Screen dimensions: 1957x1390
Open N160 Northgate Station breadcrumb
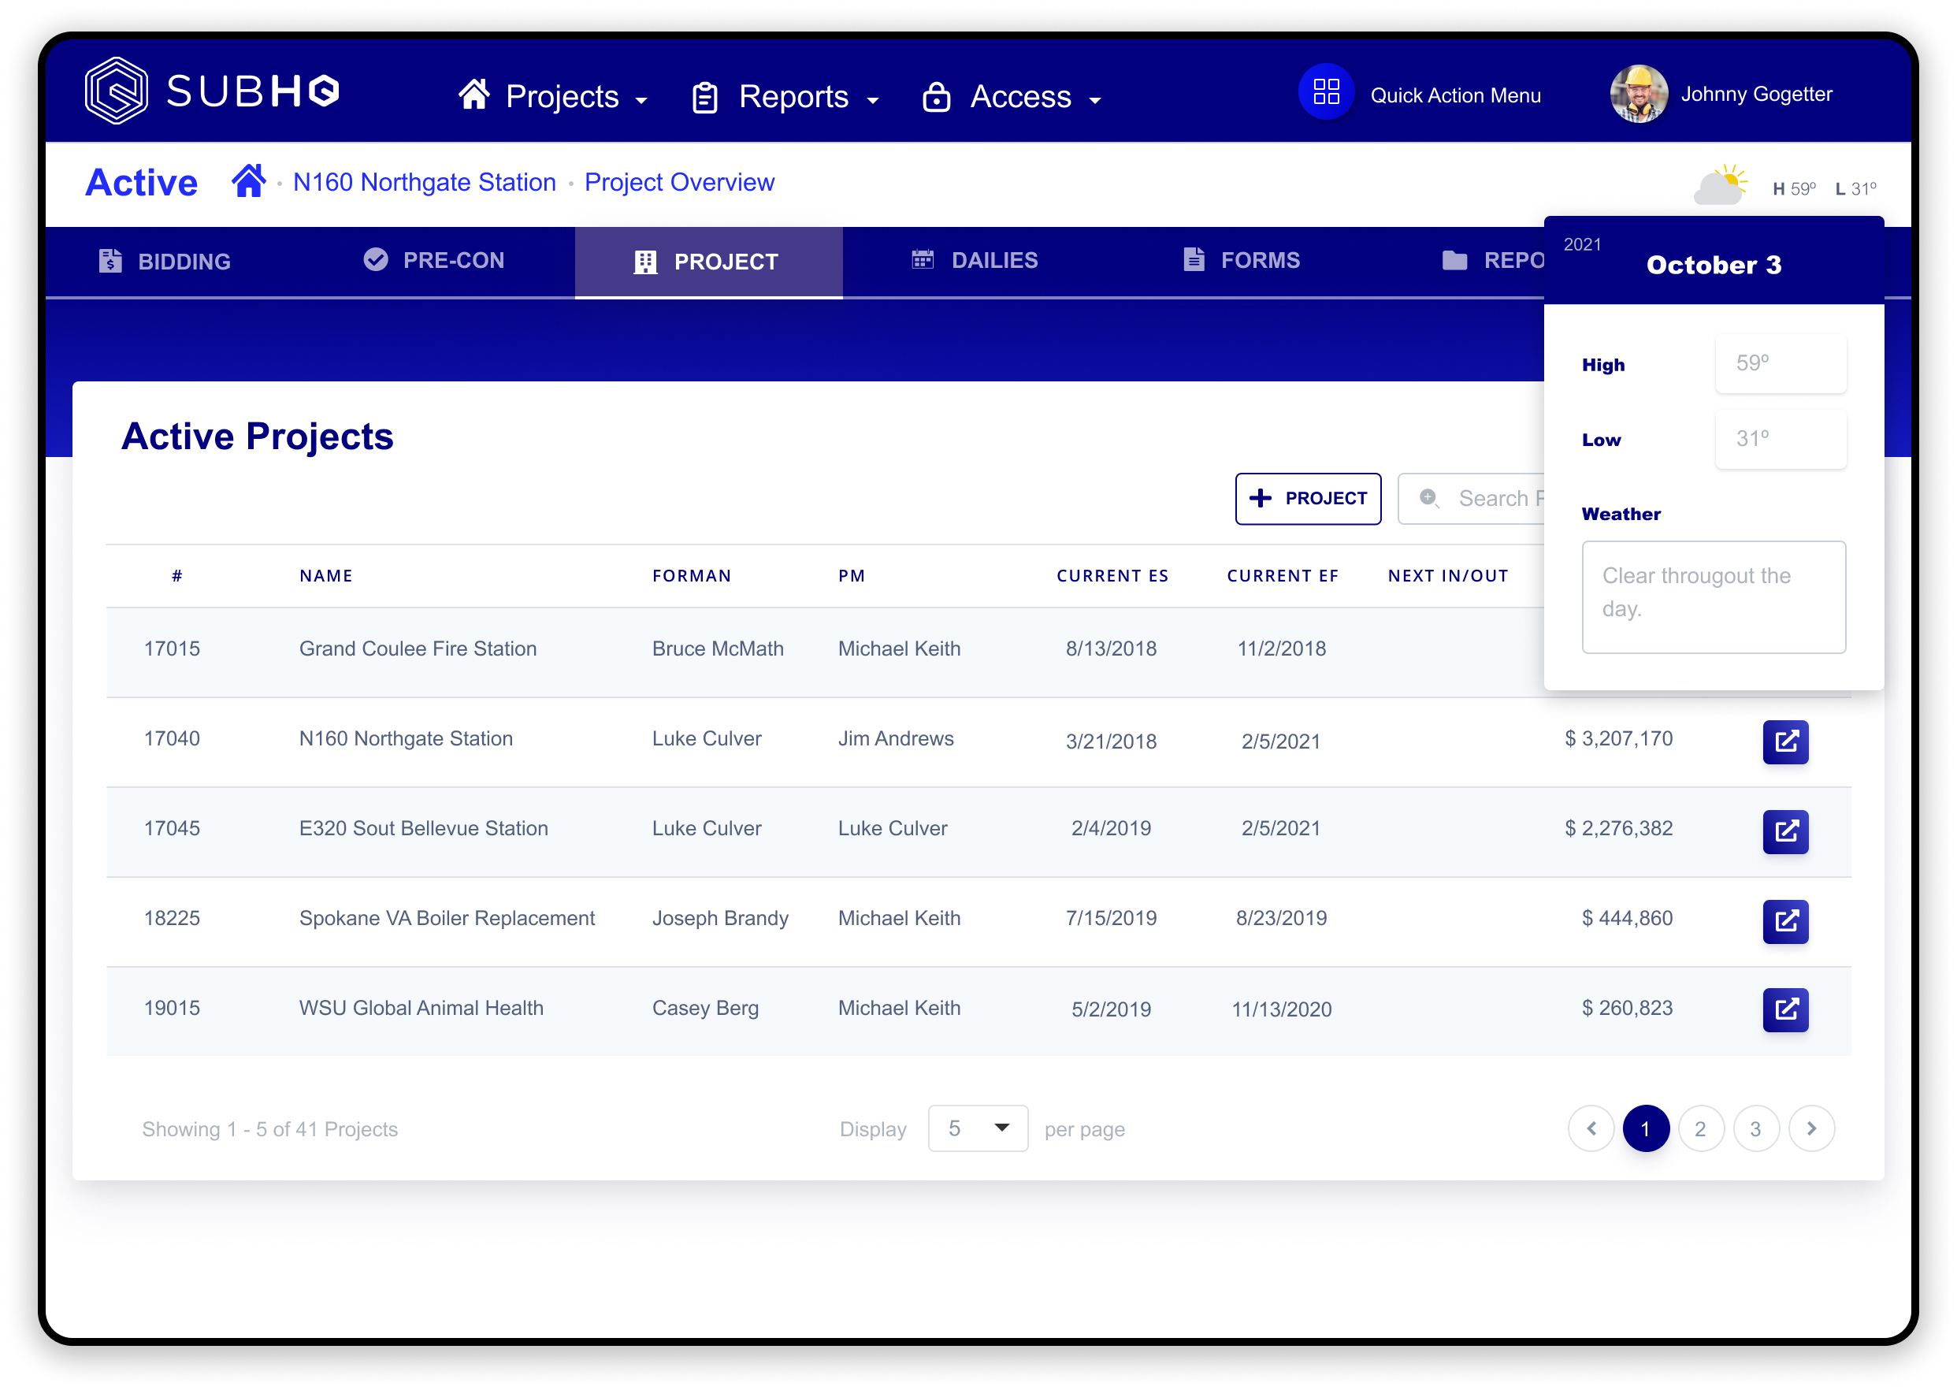tap(425, 182)
